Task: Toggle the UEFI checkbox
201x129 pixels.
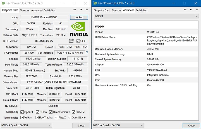Action: point(78,41)
